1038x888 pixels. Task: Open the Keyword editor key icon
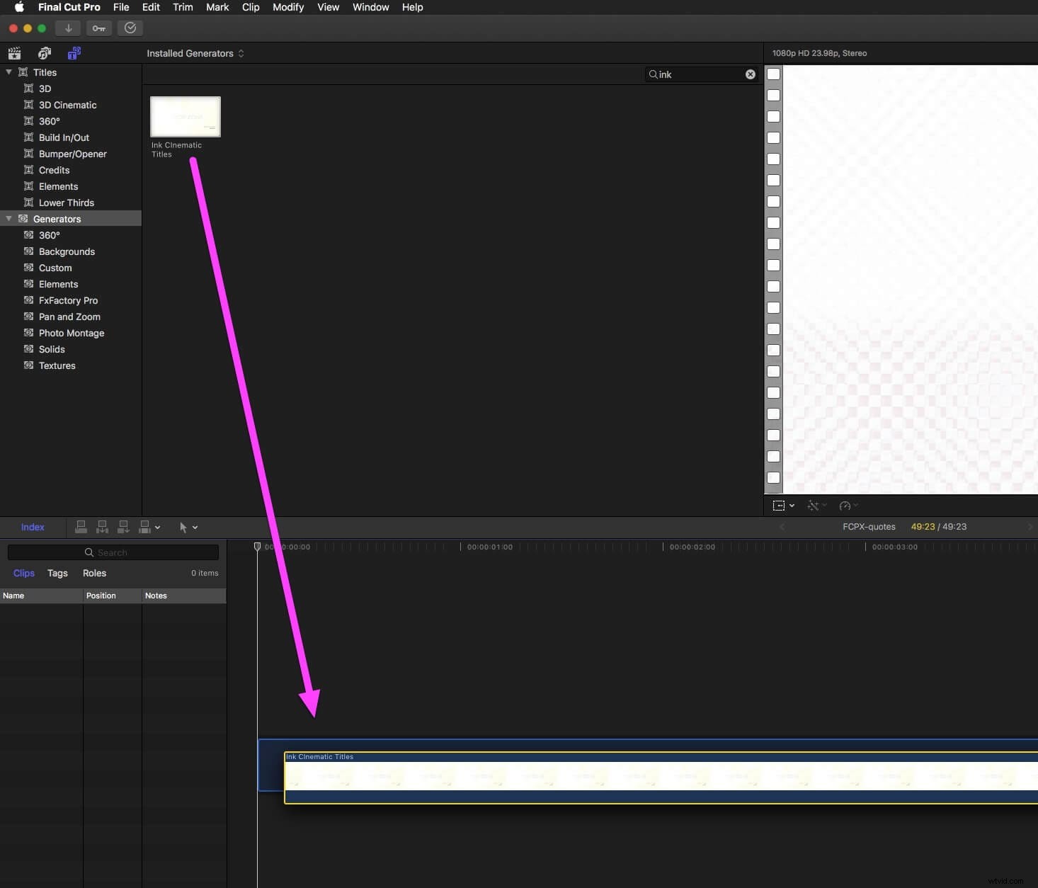[x=98, y=28]
